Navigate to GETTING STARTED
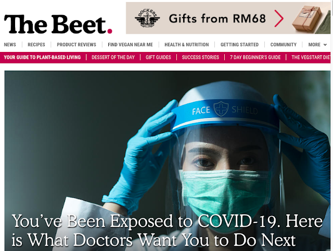333x251 pixels. (239, 45)
